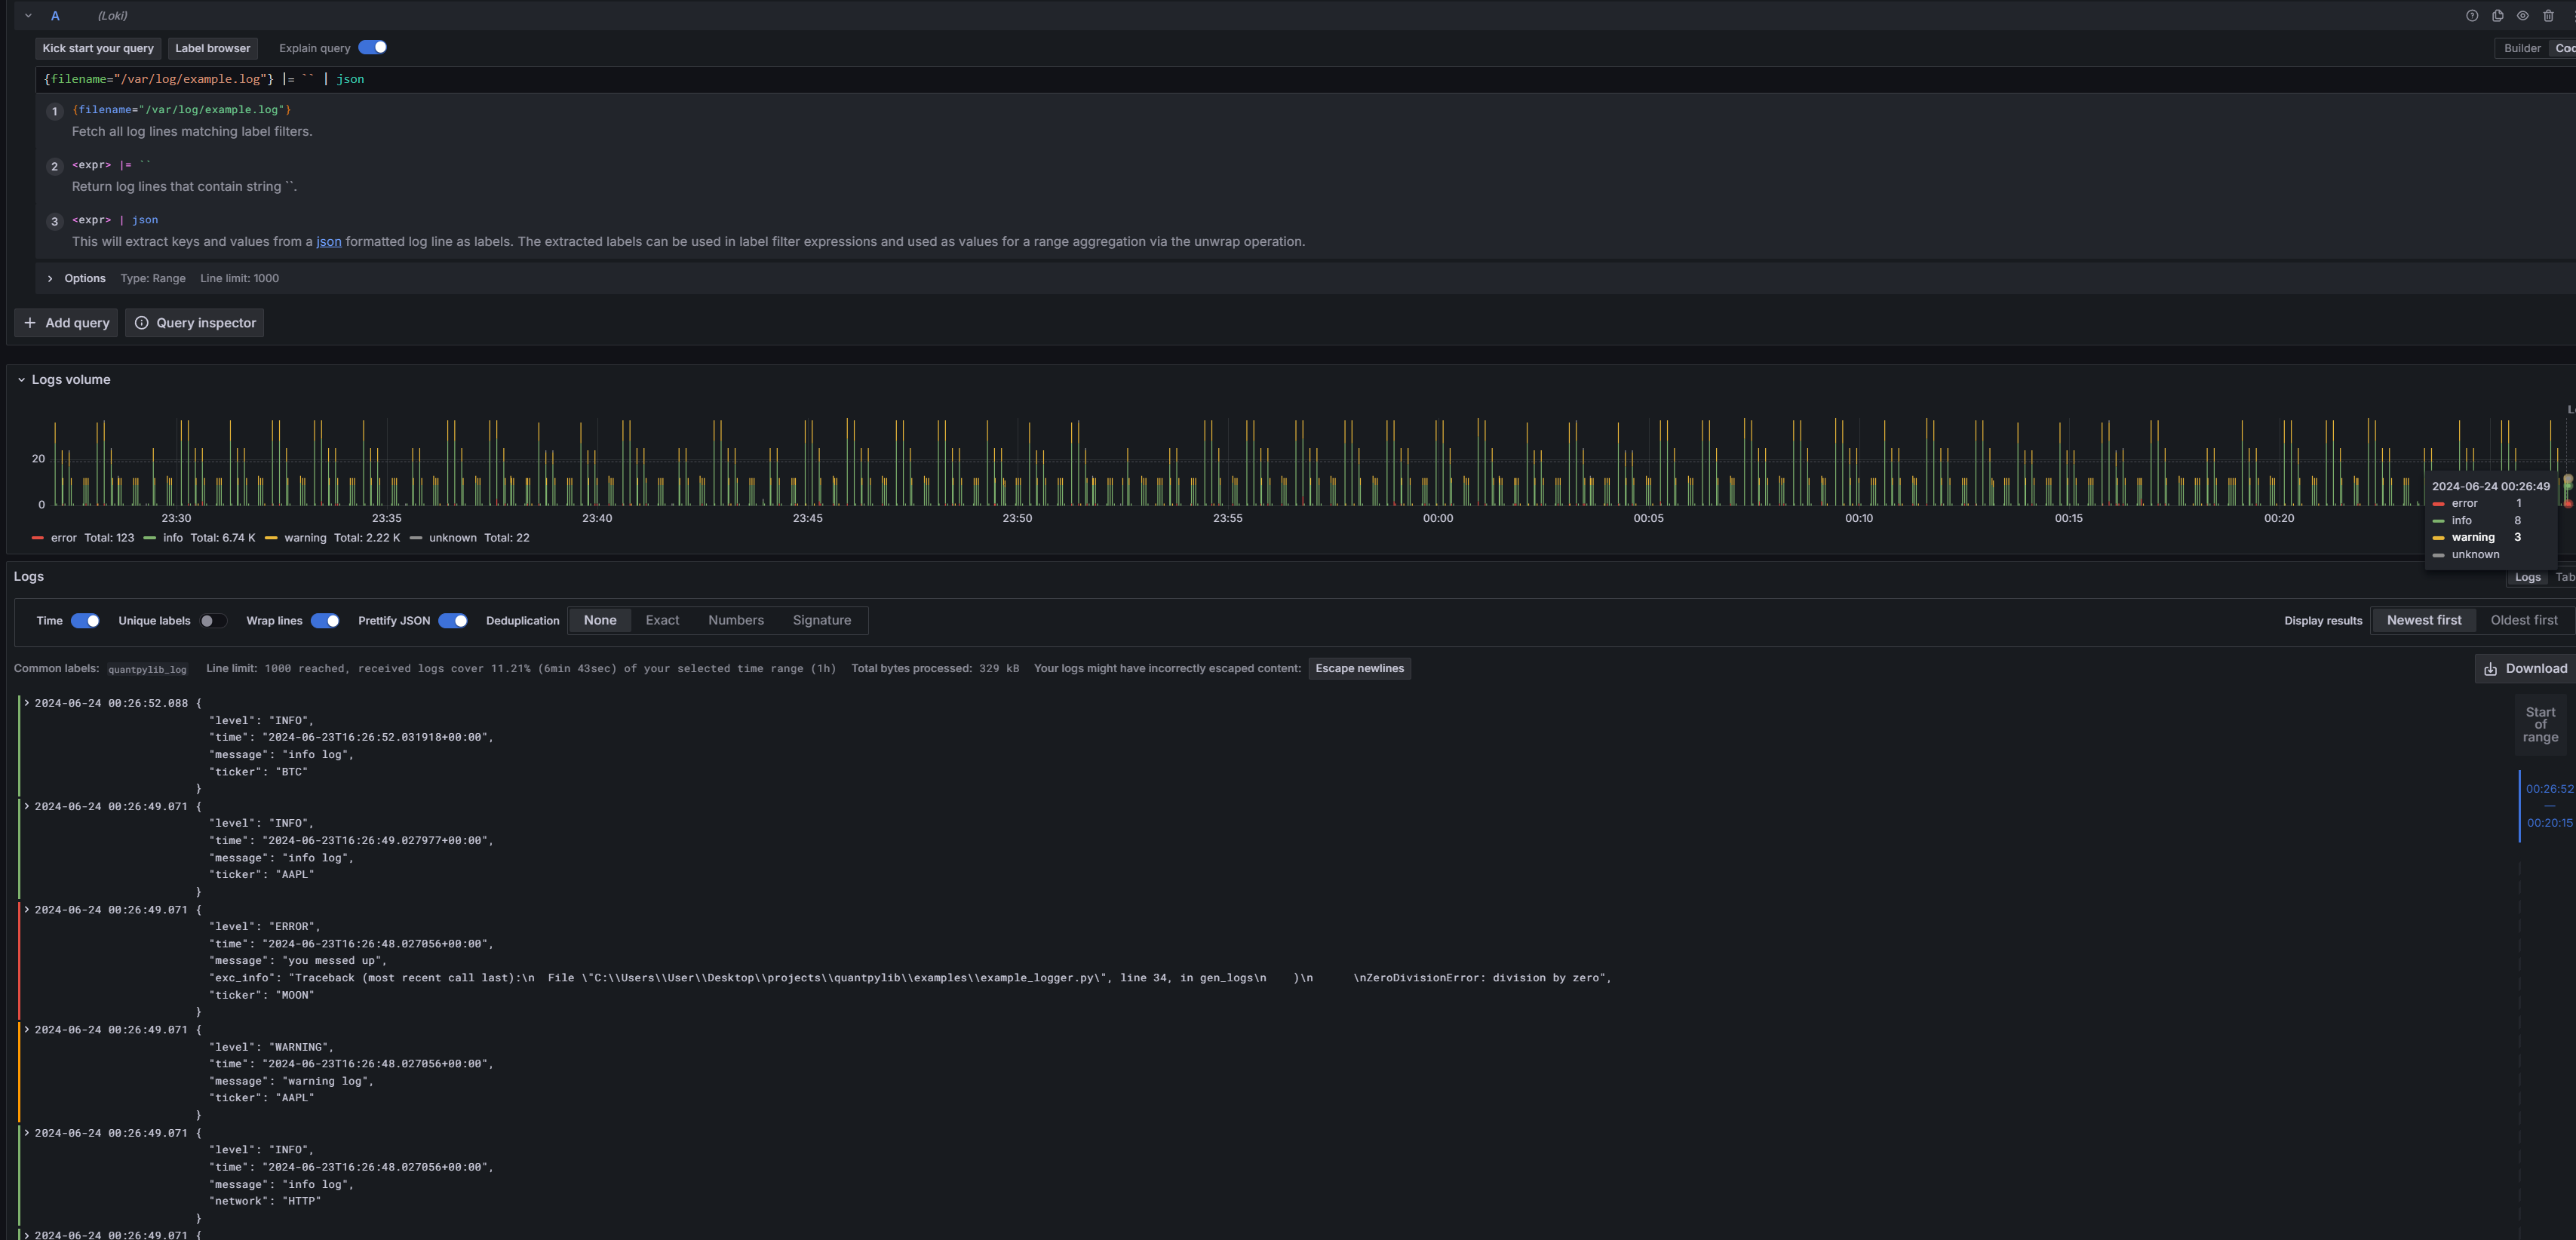
Task: Select Numbers deduplication option
Action: (736, 621)
